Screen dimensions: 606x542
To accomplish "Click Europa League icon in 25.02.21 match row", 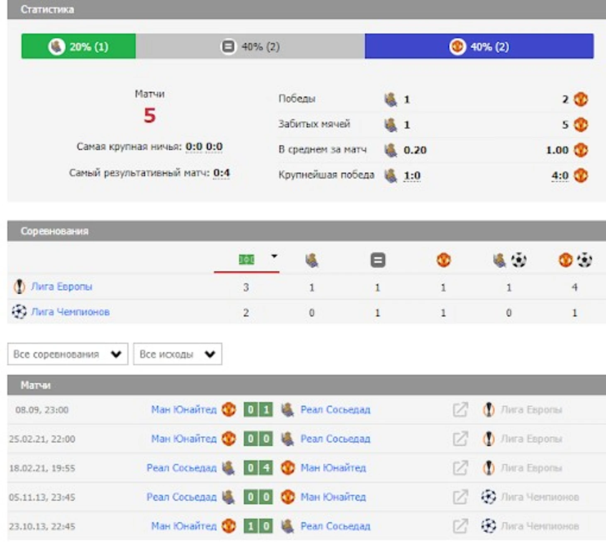I will [x=489, y=439].
